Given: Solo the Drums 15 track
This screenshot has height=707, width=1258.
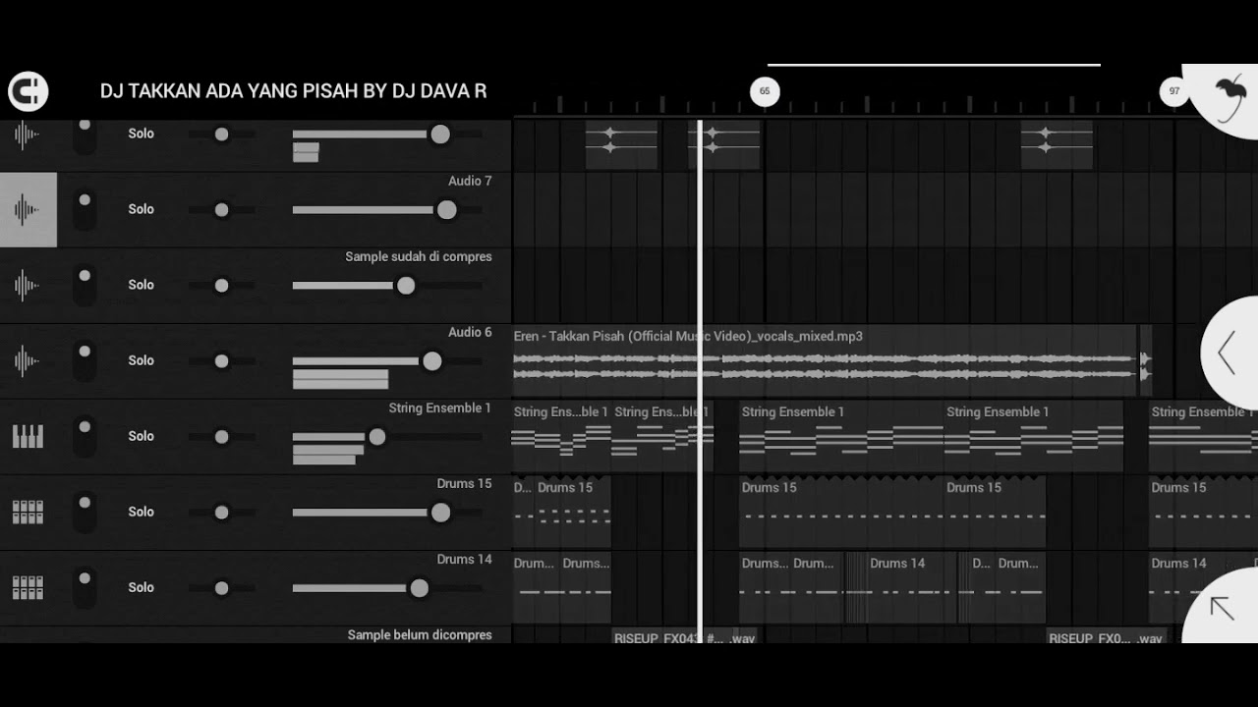Looking at the screenshot, I should coord(141,512).
